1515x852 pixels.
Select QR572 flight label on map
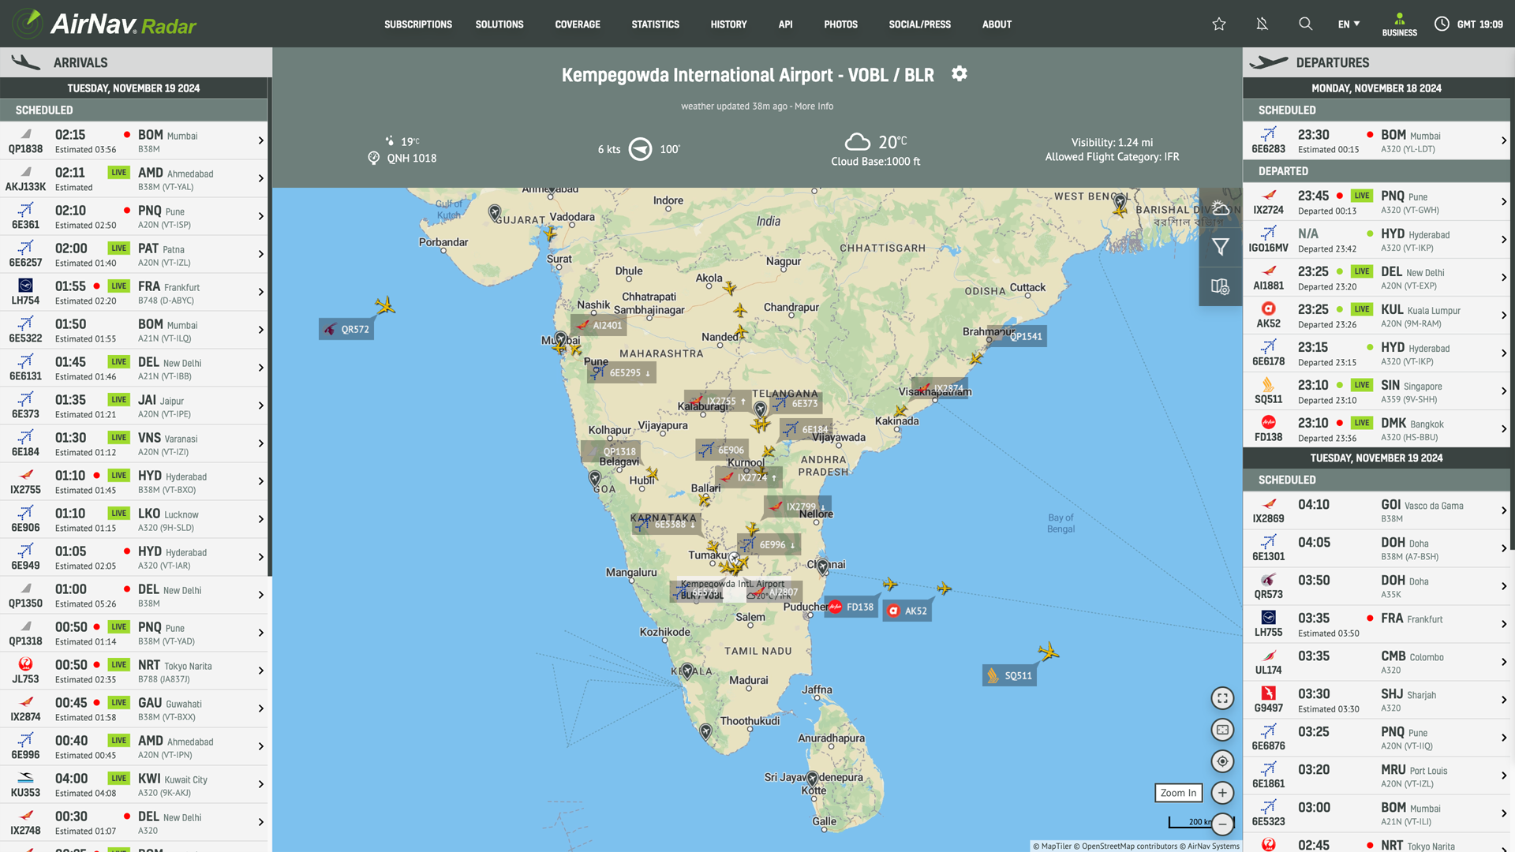[346, 329]
